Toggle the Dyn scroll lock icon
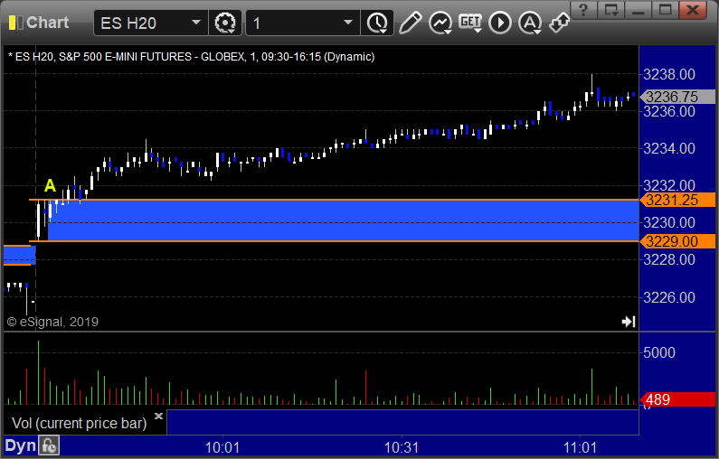The image size is (719, 459). (49, 445)
